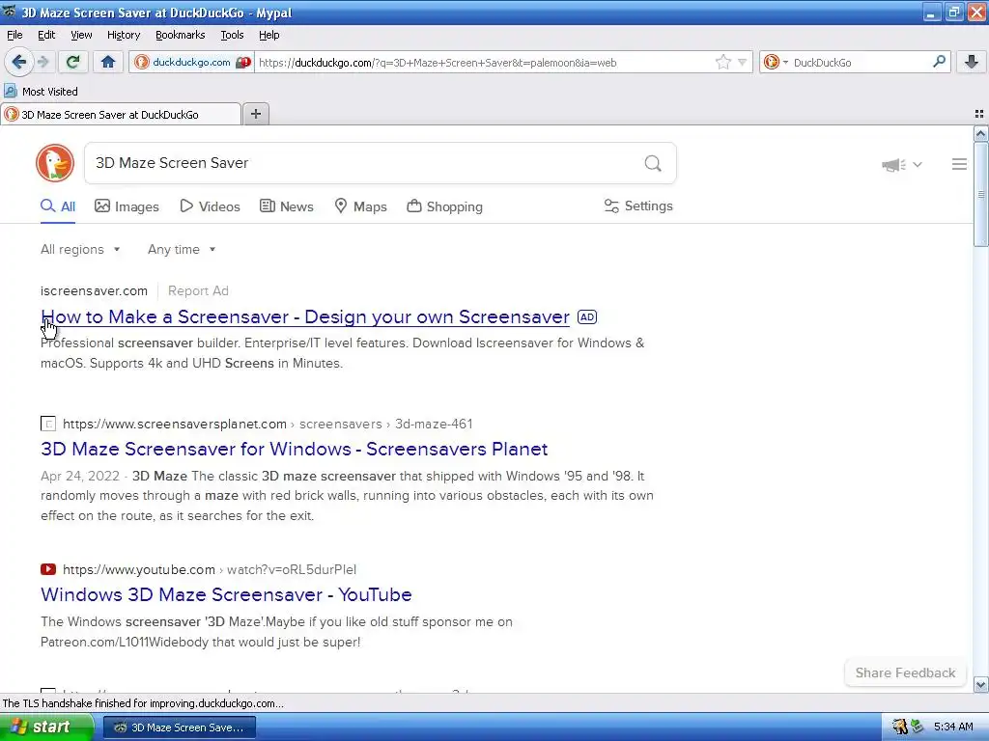Screen dimensions: 989x741
Task: Open the Home page button
Action: (108, 62)
